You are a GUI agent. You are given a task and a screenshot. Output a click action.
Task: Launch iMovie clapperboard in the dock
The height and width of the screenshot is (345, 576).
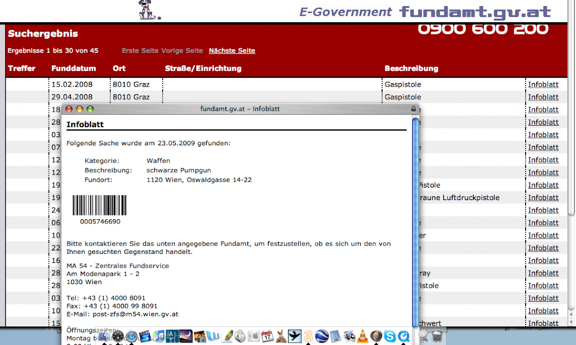point(145,336)
